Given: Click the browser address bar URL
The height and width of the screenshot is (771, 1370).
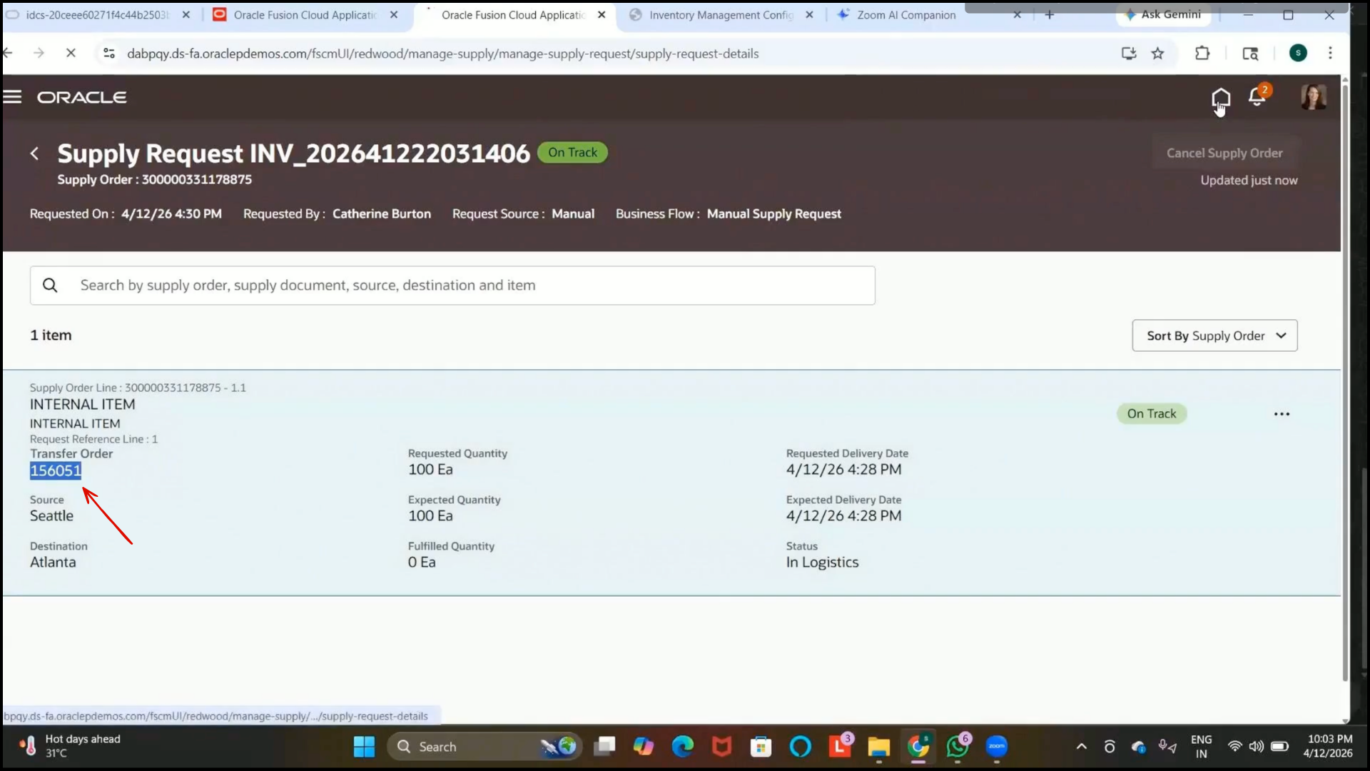Looking at the screenshot, I should click(442, 54).
